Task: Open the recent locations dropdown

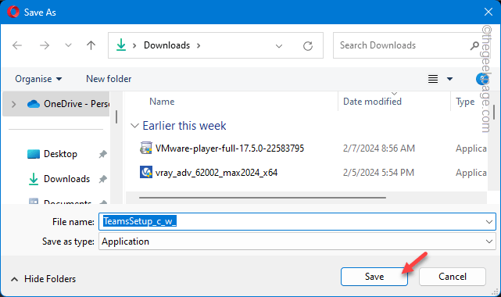Action: pos(68,45)
